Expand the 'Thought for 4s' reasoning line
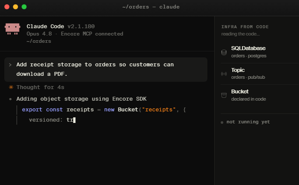299x185 pixels. [x=40, y=87]
